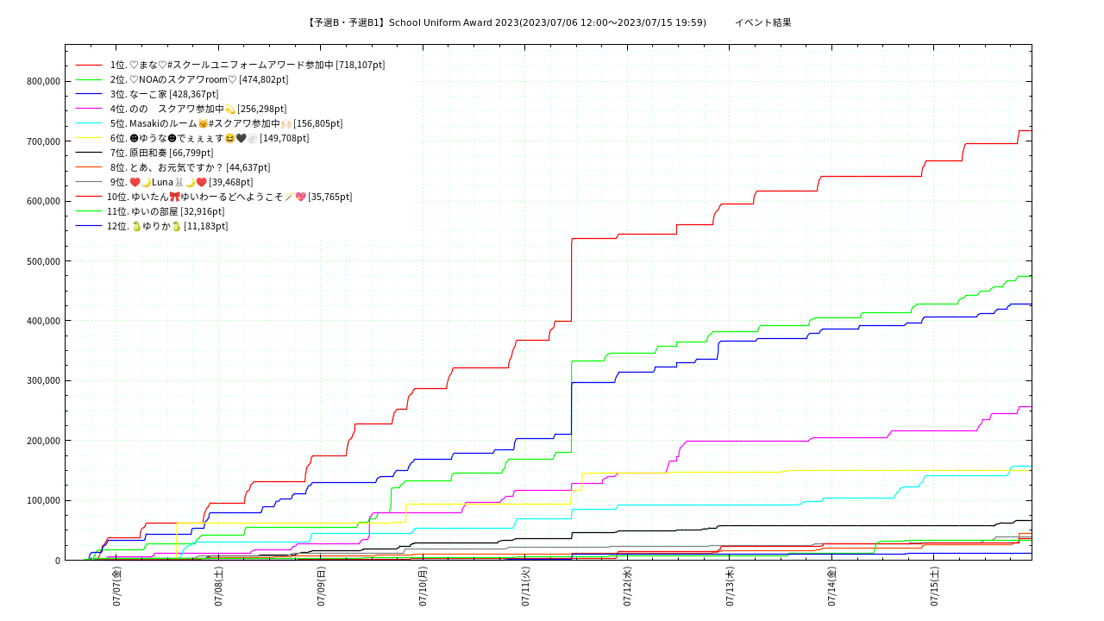The image size is (1104, 621).
Task: Click the red line sample beside 1位
Action: point(89,65)
